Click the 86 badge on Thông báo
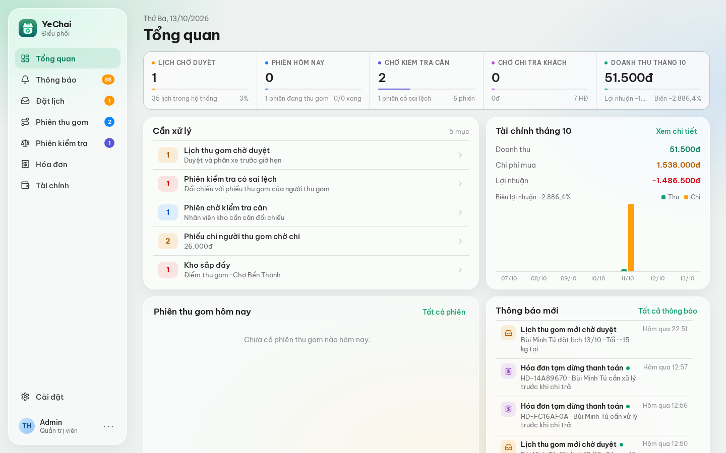726x453 pixels. [x=108, y=80]
